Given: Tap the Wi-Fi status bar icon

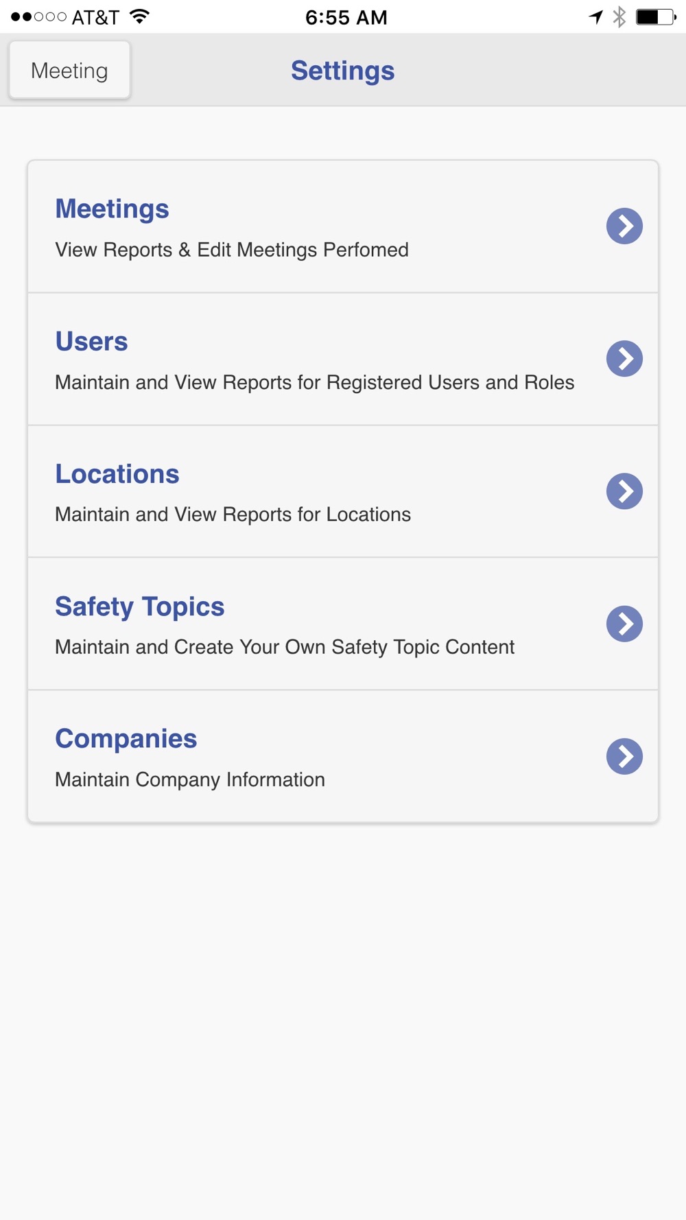Looking at the screenshot, I should (x=139, y=16).
